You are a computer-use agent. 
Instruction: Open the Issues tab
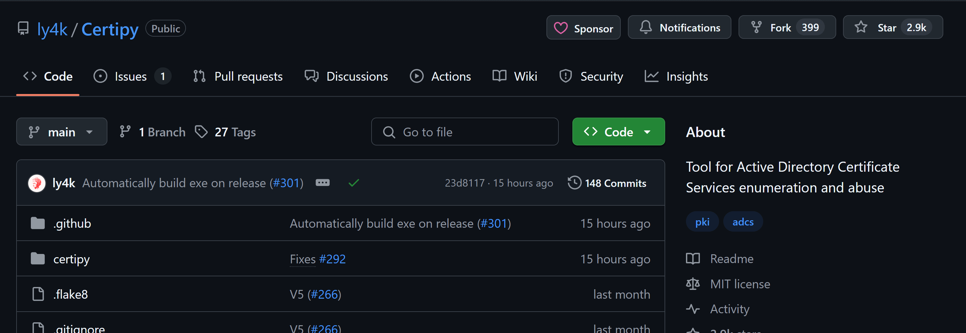132,76
